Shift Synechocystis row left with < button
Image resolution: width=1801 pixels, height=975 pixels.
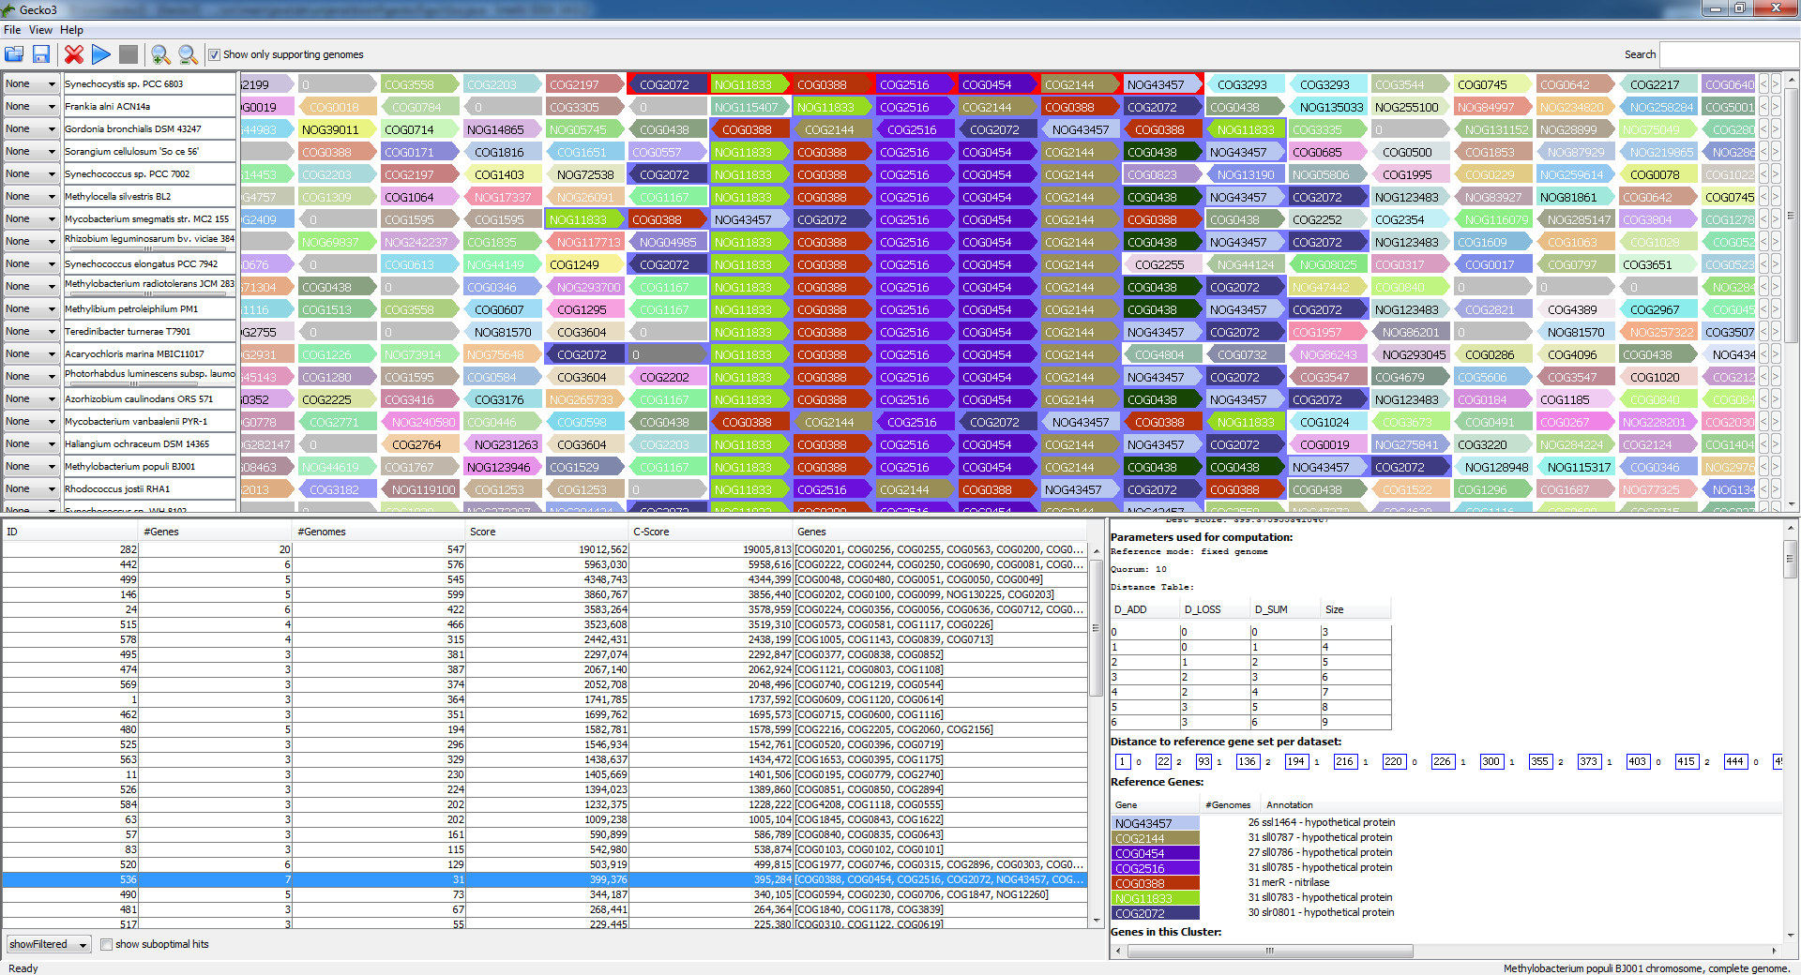[1763, 84]
